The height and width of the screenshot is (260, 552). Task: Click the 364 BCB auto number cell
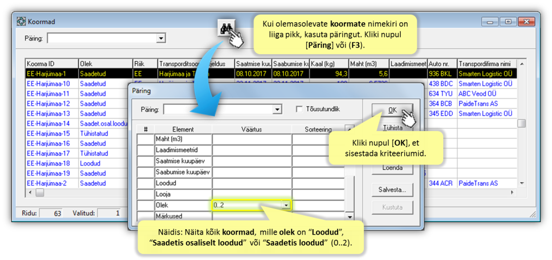coord(442,103)
